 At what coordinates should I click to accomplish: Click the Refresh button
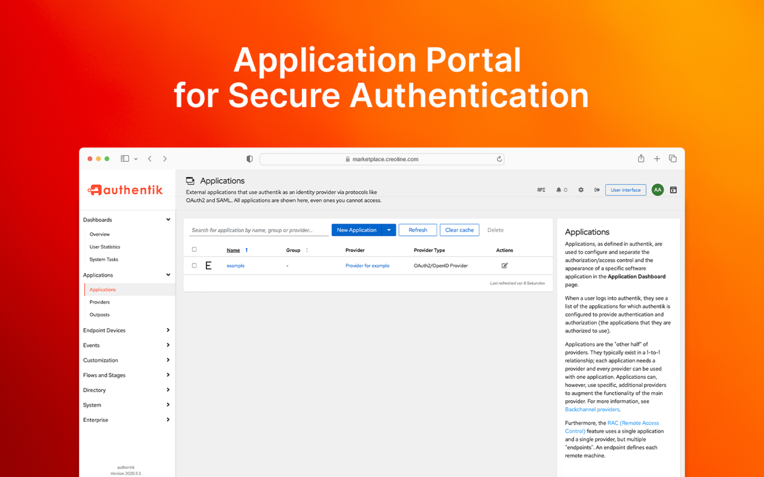tap(418, 230)
